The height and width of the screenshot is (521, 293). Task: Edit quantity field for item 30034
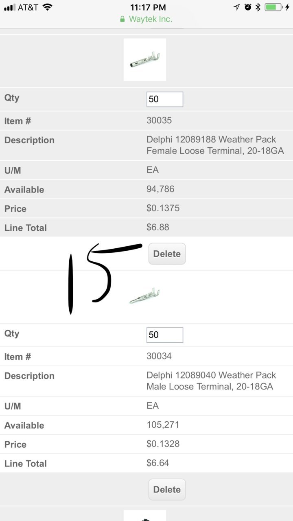tap(165, 335)
